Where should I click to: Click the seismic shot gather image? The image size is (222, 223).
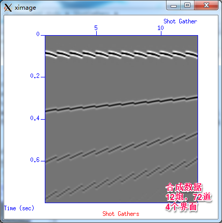point(121,119)
